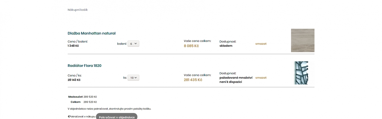Click the Mezisoučet subtotal label

tap(75, 97)
